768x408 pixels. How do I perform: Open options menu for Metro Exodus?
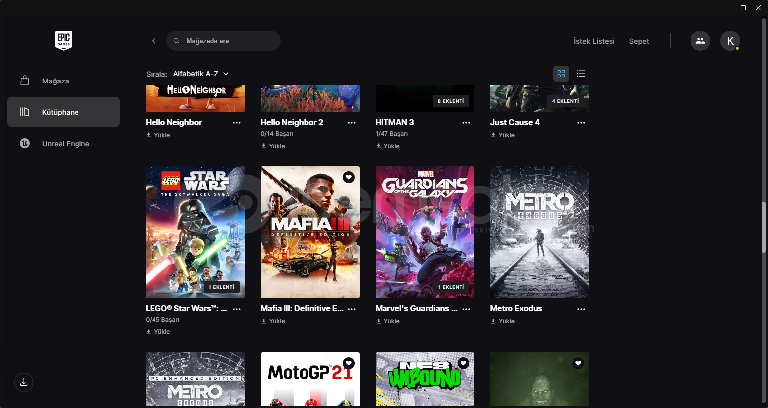[581, 309]
